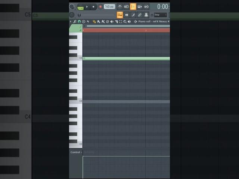The image size is (239, 179).
Task: Click bar 1 marker on red timeline
Action: pos(83,31)
